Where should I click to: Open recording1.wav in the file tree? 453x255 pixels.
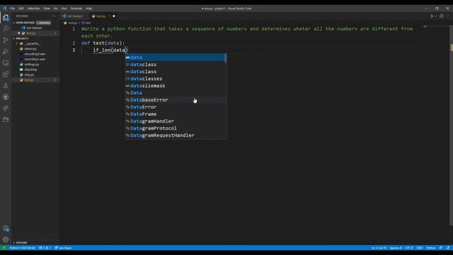(x=35, y=59)
